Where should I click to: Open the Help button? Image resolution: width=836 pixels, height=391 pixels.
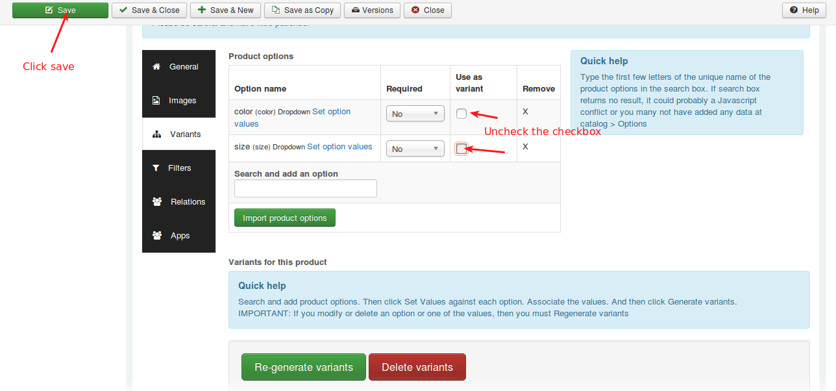coord(804,10)
